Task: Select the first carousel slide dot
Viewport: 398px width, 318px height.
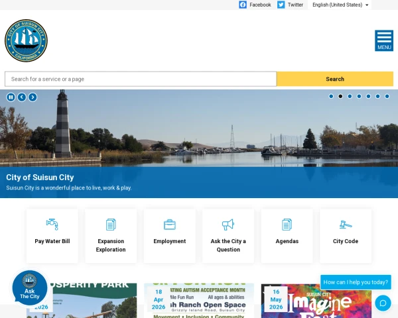Action: pyautogui.click(x=331, y=96)
